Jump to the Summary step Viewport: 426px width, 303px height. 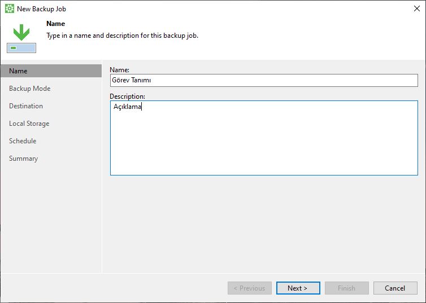(x=23, y=159)
